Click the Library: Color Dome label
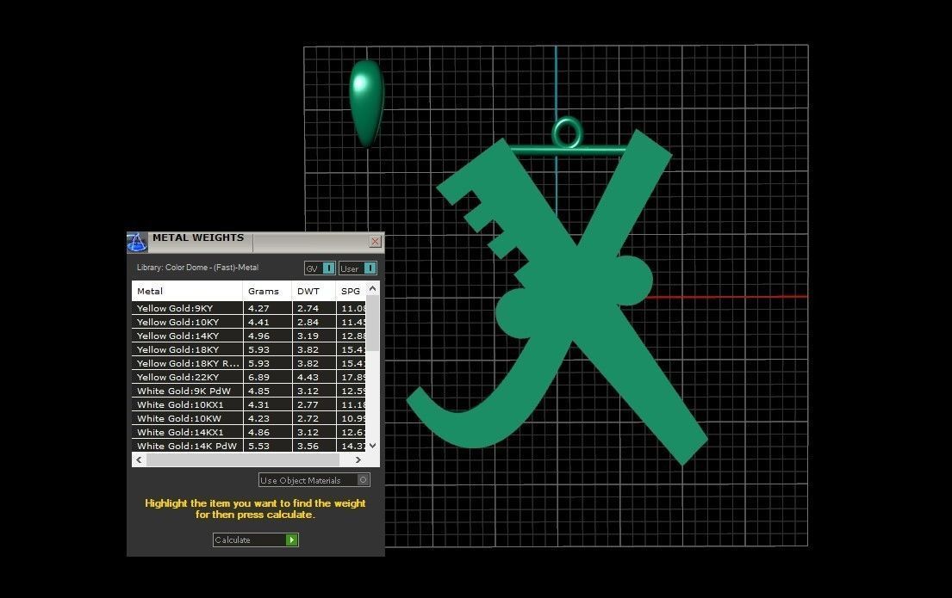Screen dimensions: 952x598 click(x=197, y=268)
